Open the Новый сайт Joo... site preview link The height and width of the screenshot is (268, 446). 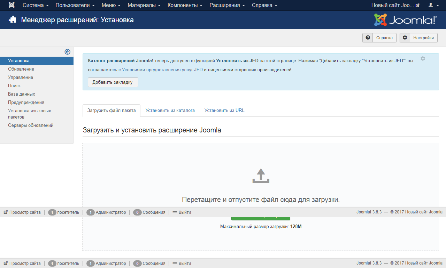click(395, 5)
